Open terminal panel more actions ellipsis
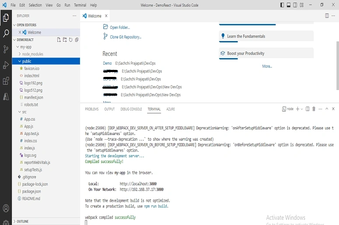 click(320, 109)
